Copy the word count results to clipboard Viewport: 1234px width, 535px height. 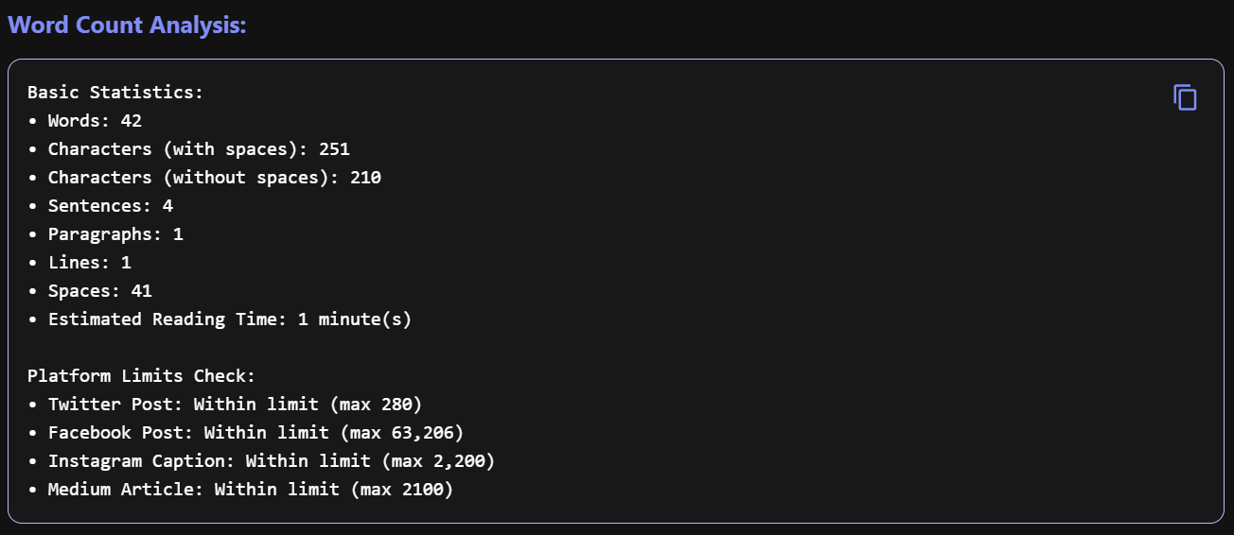(1185, 97)
